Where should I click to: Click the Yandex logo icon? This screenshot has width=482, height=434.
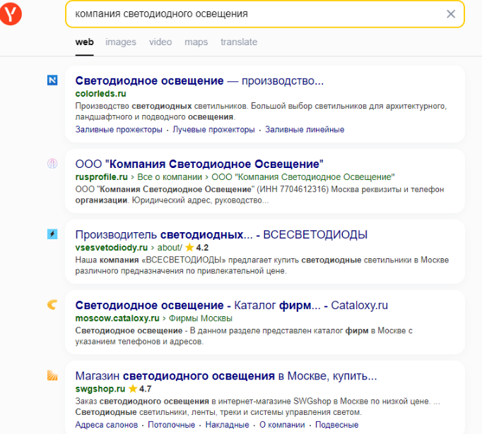pyautogui.click(x=10, y=14)
